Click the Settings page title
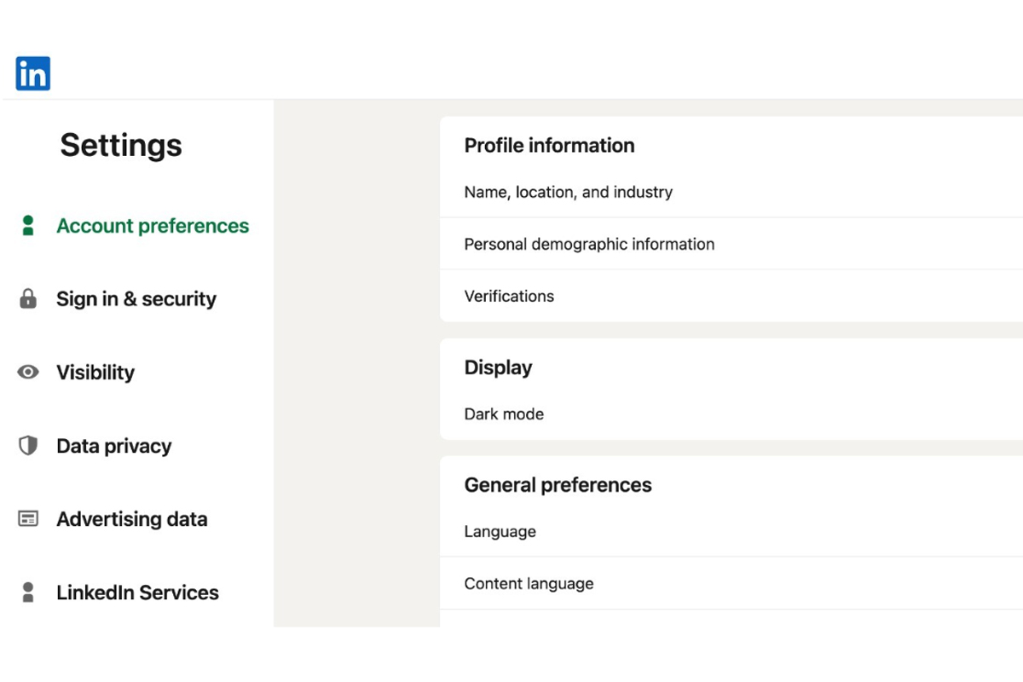The image size is (1023, 682). pyautogui.click(x=121, y=145)
